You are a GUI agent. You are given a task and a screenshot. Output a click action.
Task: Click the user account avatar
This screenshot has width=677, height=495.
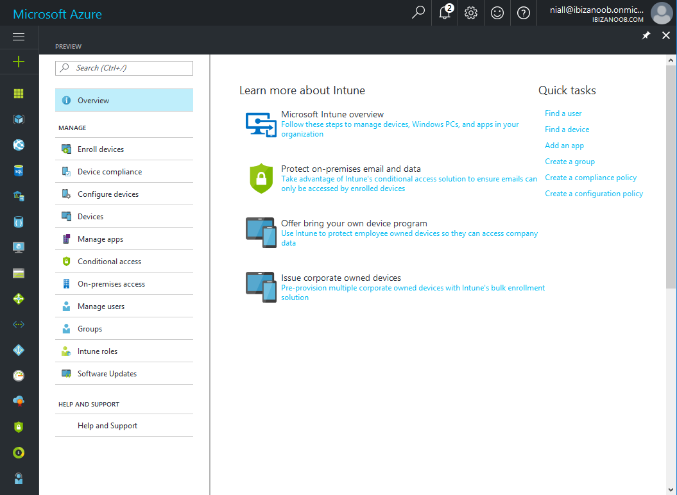[x=662, y=13]
